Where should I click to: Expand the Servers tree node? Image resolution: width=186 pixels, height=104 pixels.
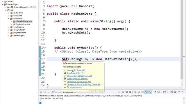pyautogui.click(x=2, y=1)
